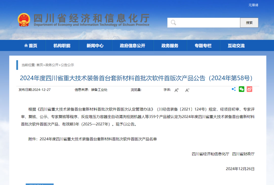
Task: Decrease font size with A- icon
Action: coord(187,90)
